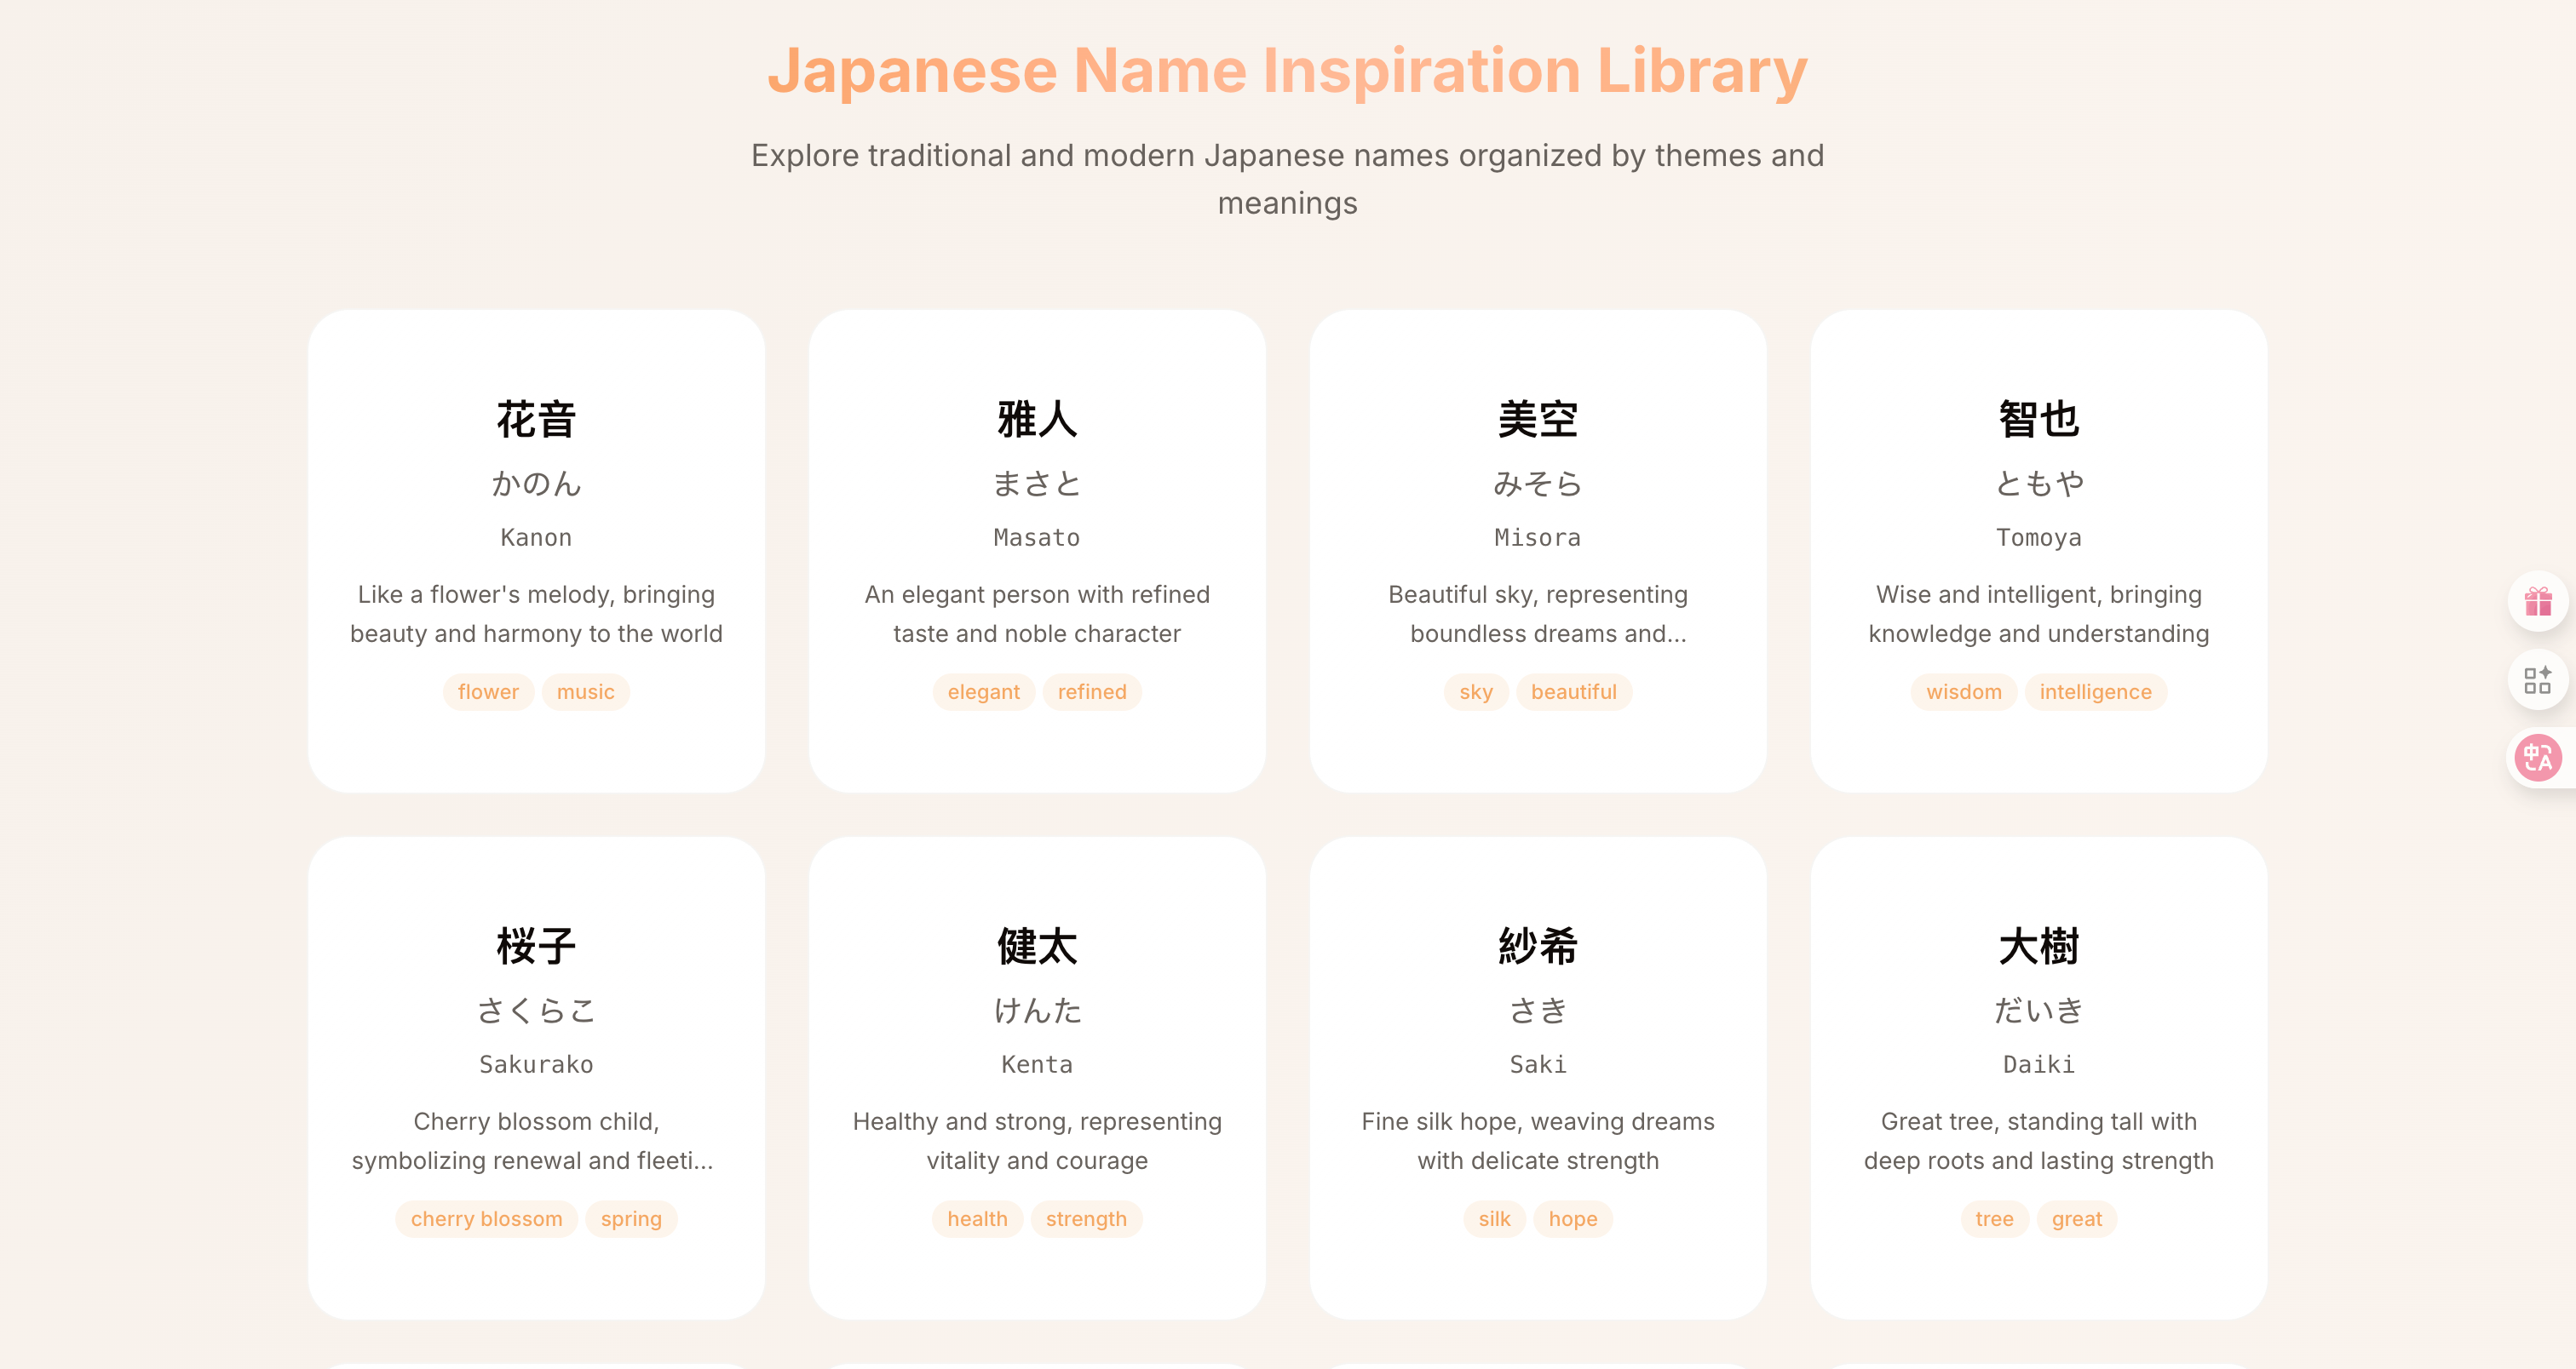Image resolution: width=2576 pixels, height=1369 pixels.
Task: Click the 'silk' tag
Action: (1495, 1218)
